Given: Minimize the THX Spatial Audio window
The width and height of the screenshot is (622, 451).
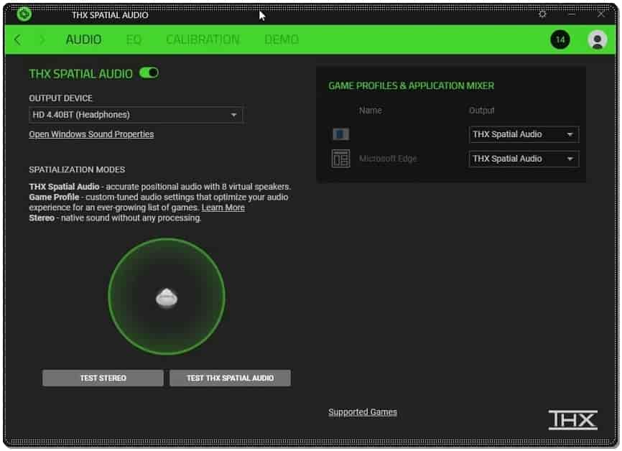Looking at the screenshot, I should pyautogui.click(x=572, y=14).
